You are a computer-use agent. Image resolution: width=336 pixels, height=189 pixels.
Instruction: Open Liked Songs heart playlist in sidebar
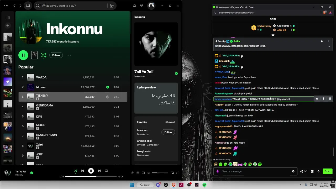click(8, 82)
